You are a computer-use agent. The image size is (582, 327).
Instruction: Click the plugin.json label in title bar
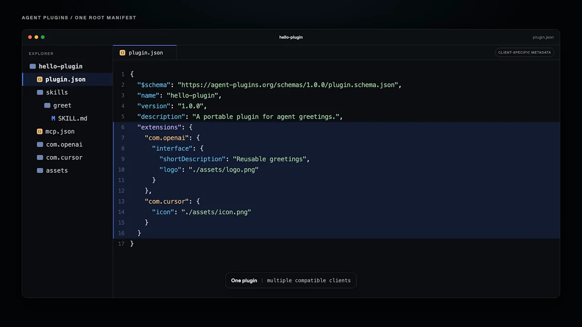pyautogui.click(x=543, y=37)
